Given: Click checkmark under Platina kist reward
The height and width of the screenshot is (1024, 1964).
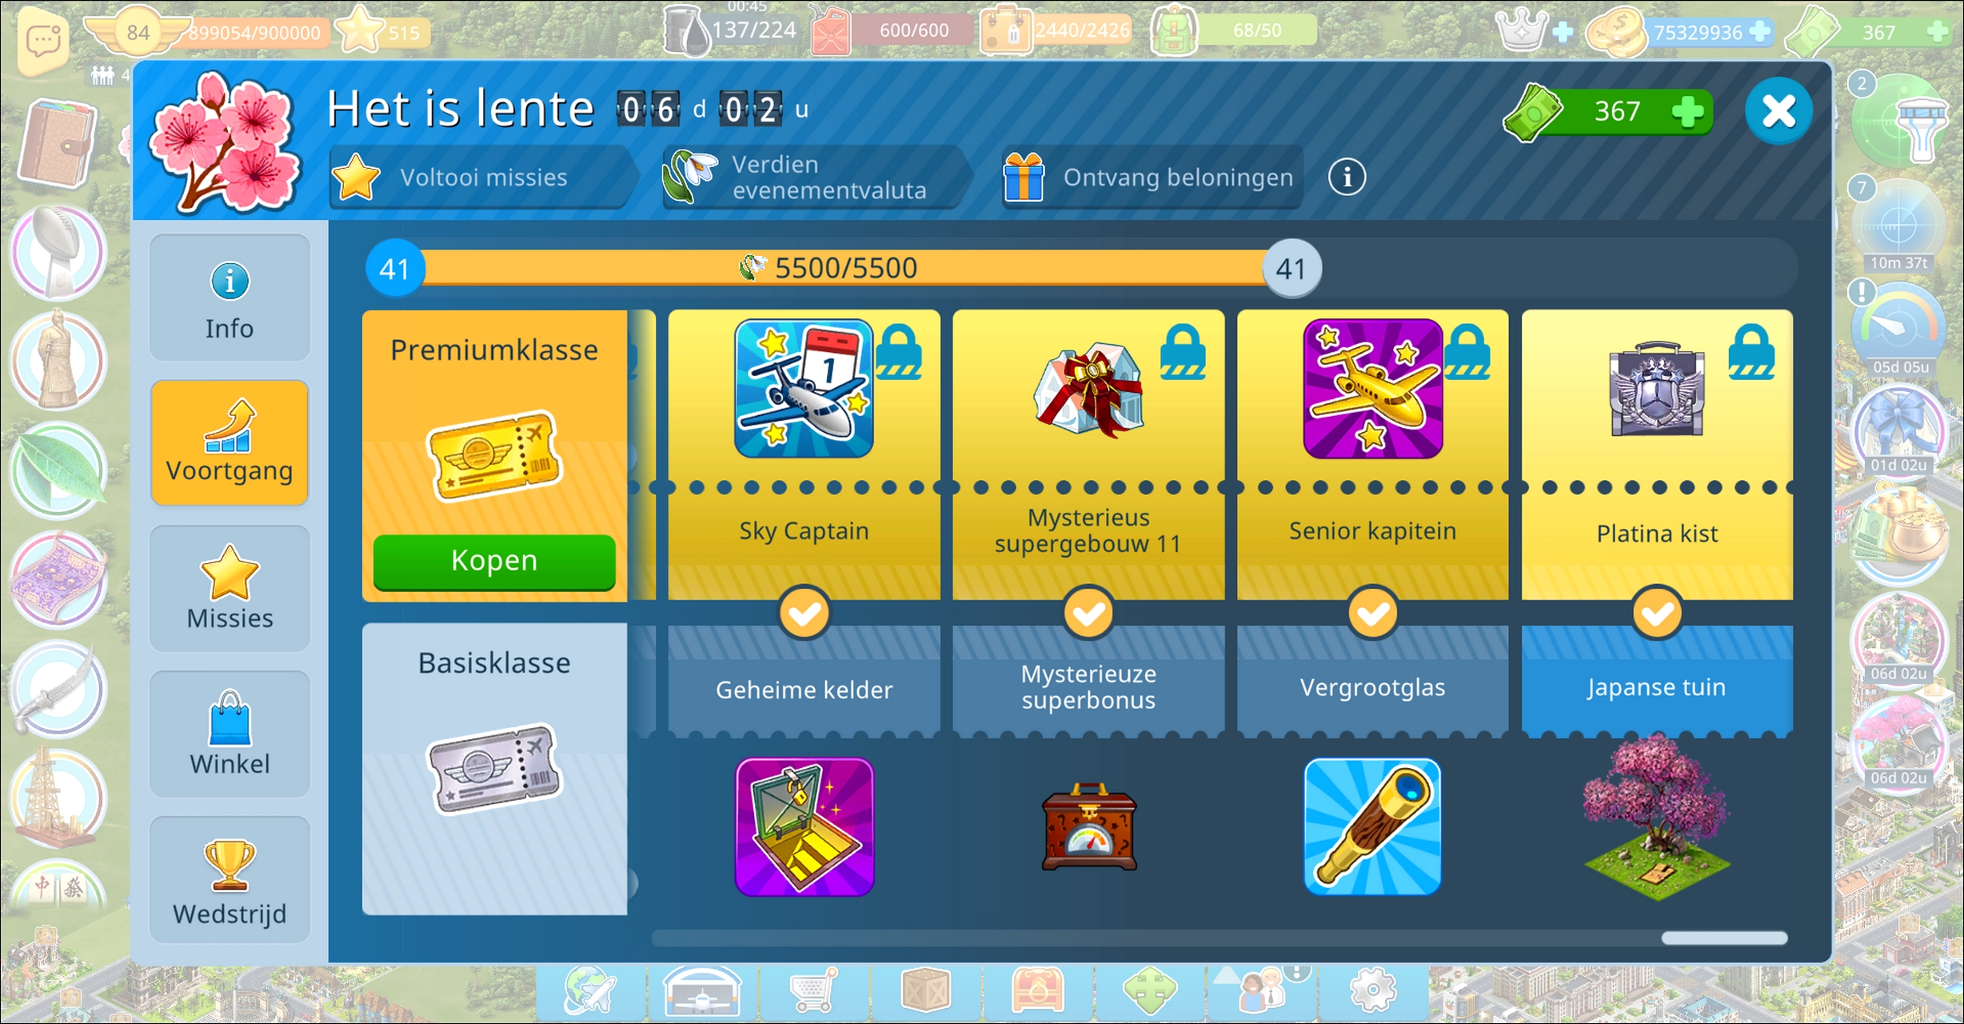Looking at the screenshot, I should [x=1657, y=614].
